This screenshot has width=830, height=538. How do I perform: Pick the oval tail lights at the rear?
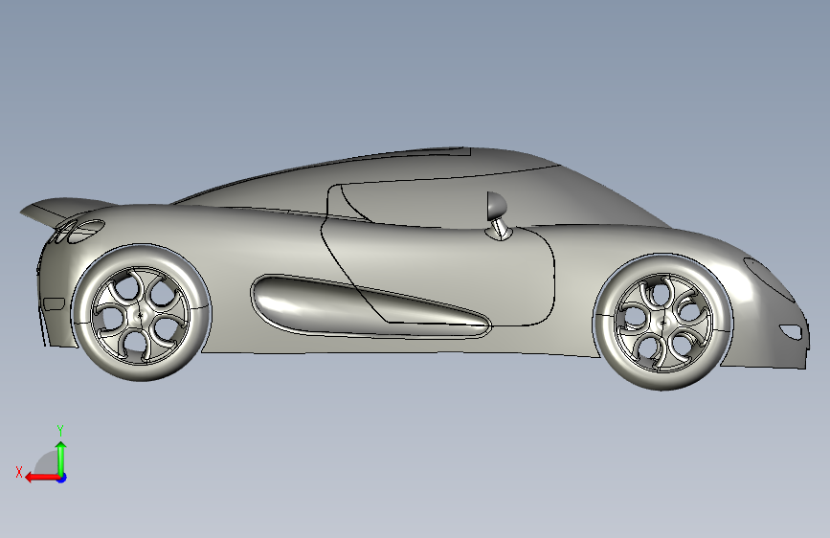pos(77,232)
